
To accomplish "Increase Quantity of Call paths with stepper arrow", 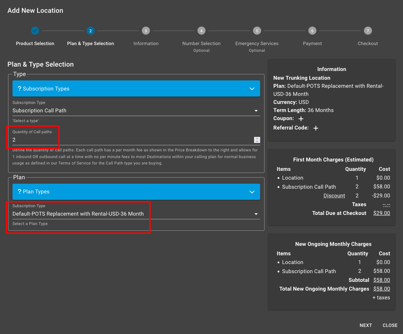I will point(257,139).
